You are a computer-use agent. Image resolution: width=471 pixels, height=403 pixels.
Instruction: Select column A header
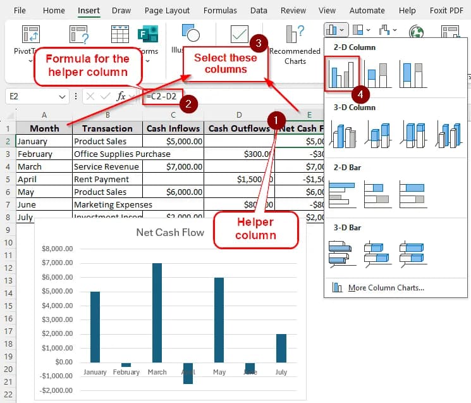(44, 115)
